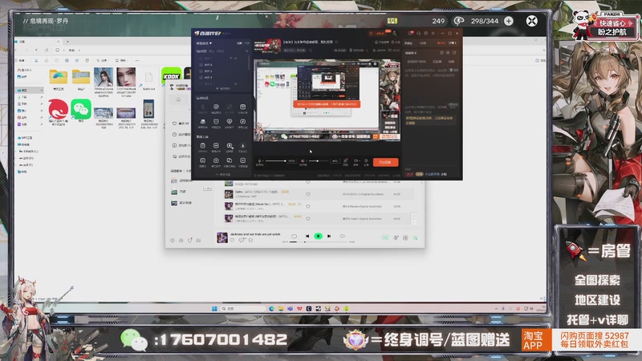Viewport: 642px width, 361px height.
Task: Click "darkness and our trials are yet untold" title
Action: click(255, 234)
